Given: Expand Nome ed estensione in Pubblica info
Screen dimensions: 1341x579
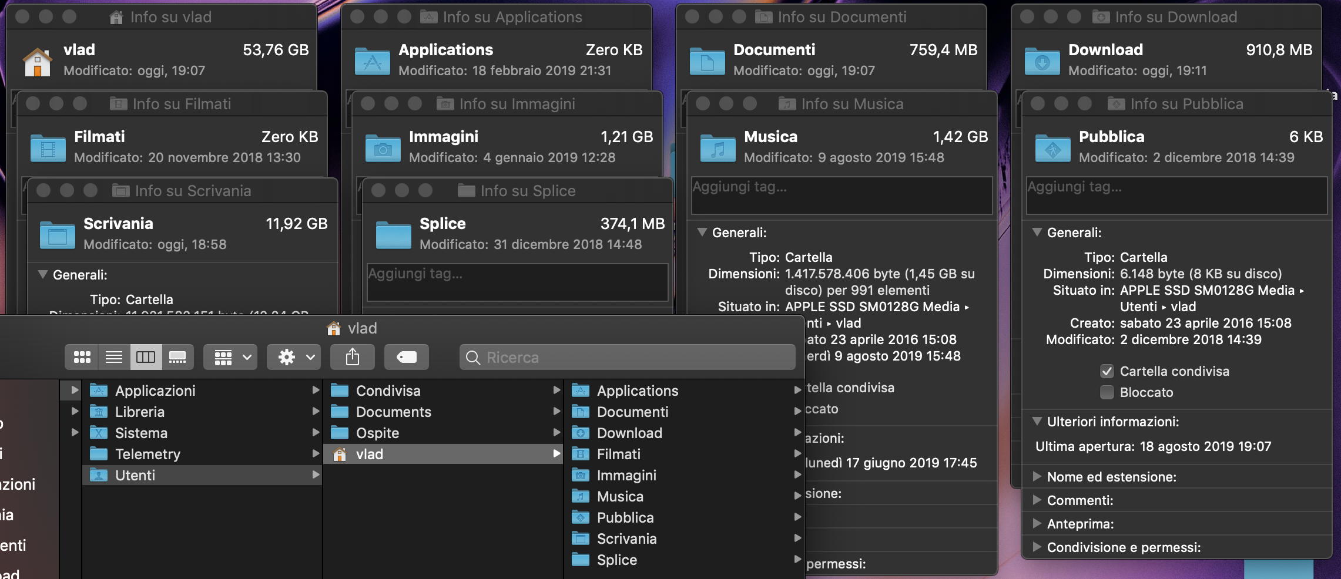Looking at the screenshot, I should point(1037,477).
